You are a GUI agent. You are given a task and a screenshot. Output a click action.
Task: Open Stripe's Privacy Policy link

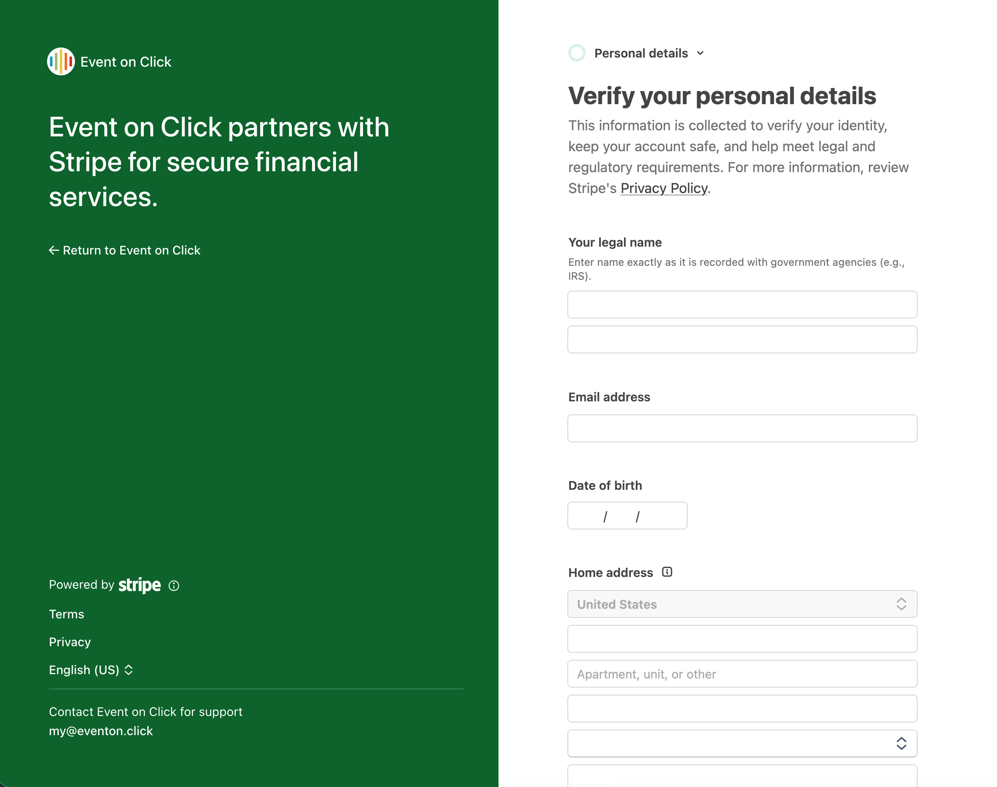664,188
